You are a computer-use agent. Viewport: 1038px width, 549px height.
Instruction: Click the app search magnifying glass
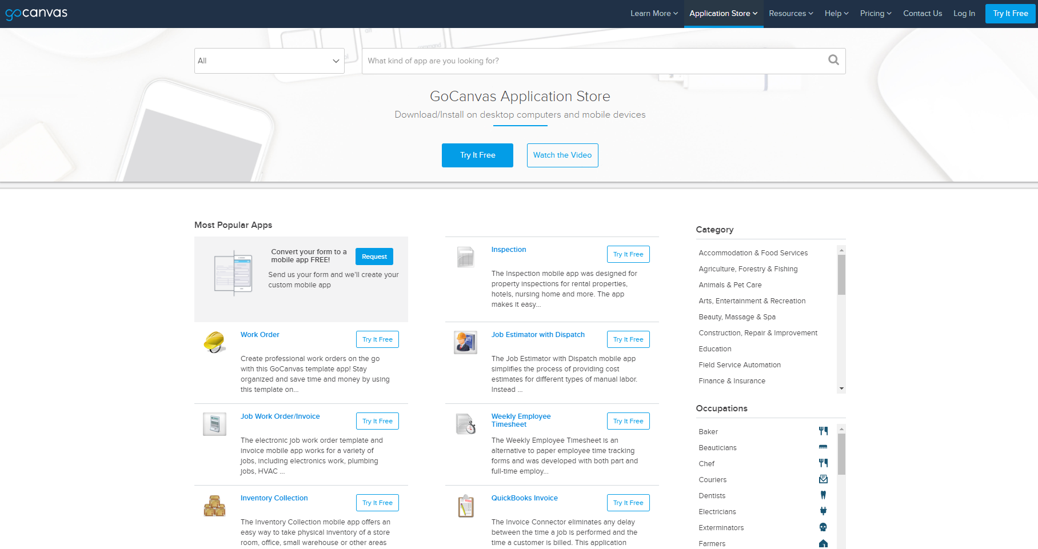pyautogui.click(x=833, y=60)
